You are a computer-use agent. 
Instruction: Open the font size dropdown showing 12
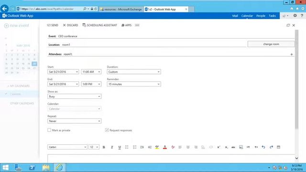click(x=94, y=147)
